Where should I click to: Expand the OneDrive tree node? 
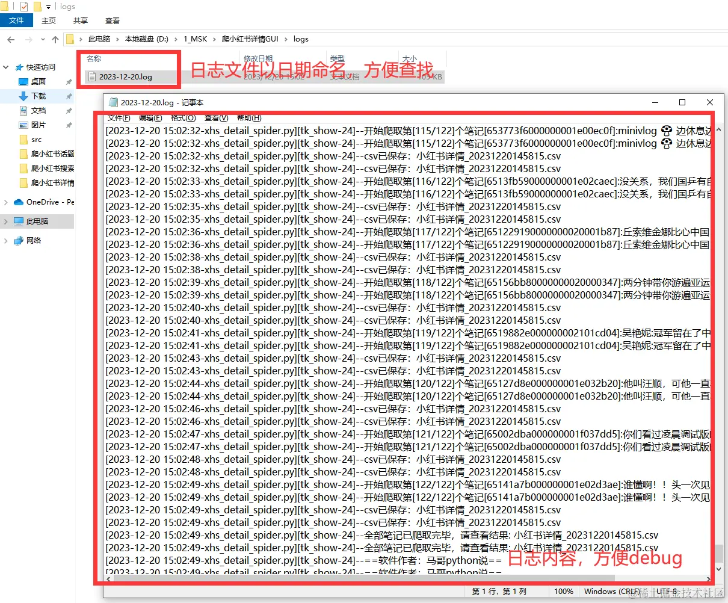[6, 202]
